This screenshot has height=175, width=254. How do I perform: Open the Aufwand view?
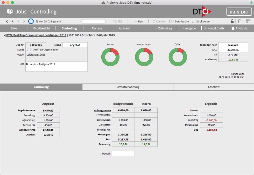point(124,28)
